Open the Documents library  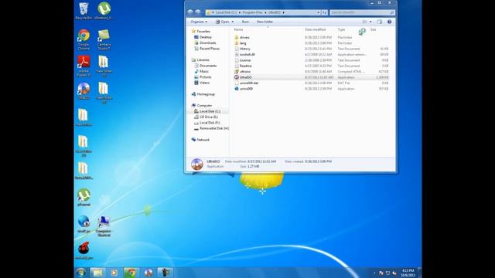pyautogui.click(x=208, y=66)
